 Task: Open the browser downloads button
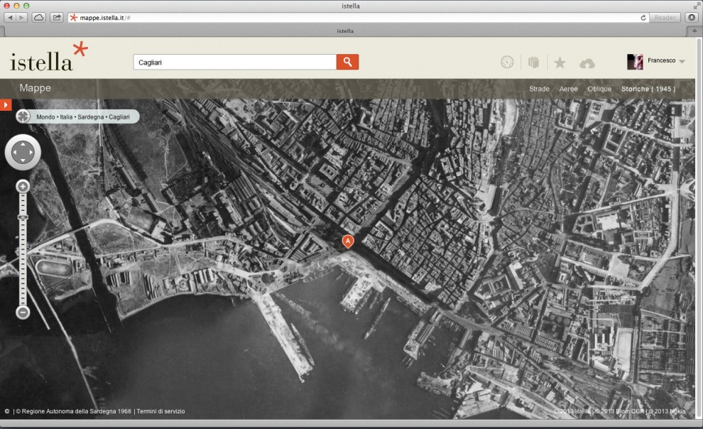[692, 18]
